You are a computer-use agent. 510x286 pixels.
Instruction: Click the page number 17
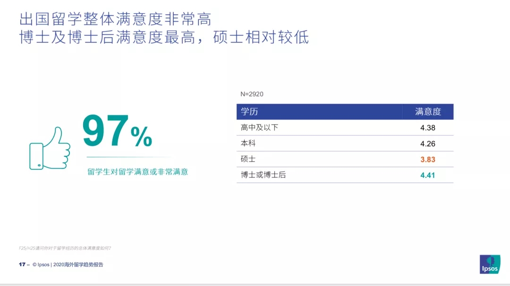(x=22, y=265)
